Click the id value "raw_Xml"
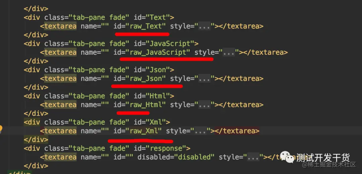This screenshot has width=362, height=174. coord(144,131)
